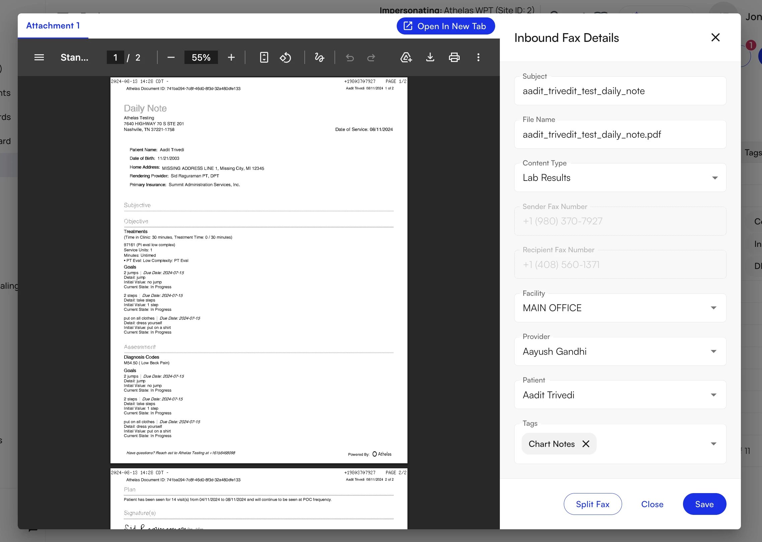Open the Provider dropdown showing Aayush Gandhi

pyautogui.click(x=620, y=351)
